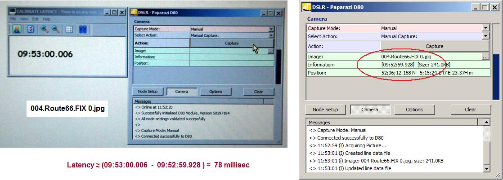The height and width of the screenshot is (180, 503).
Task: Click the checklist icon in Calibrate Latency toolbar
Action: (x=31, y=30)
